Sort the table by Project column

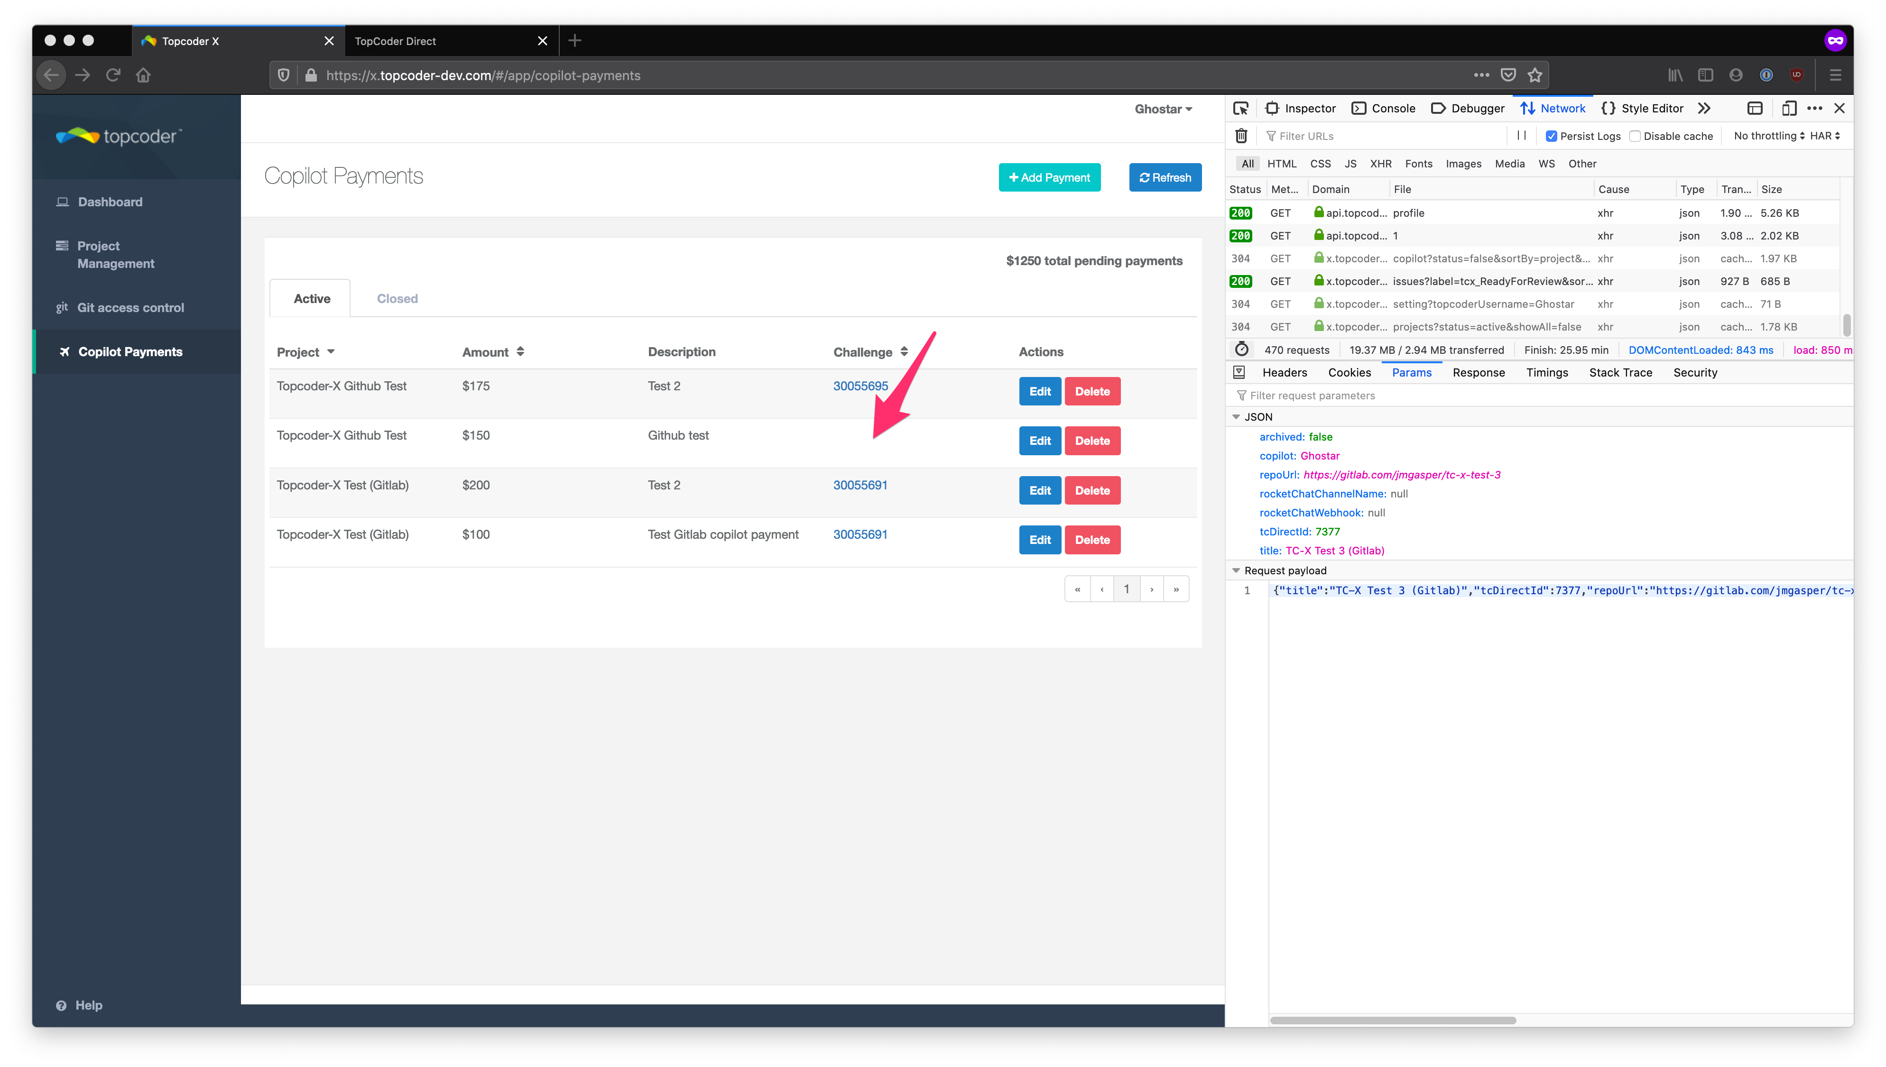(305, 352)
